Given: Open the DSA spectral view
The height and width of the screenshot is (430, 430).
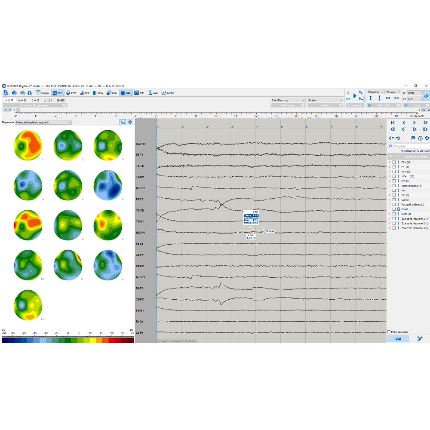Looking at the screenshot, I should click(98, 93).
